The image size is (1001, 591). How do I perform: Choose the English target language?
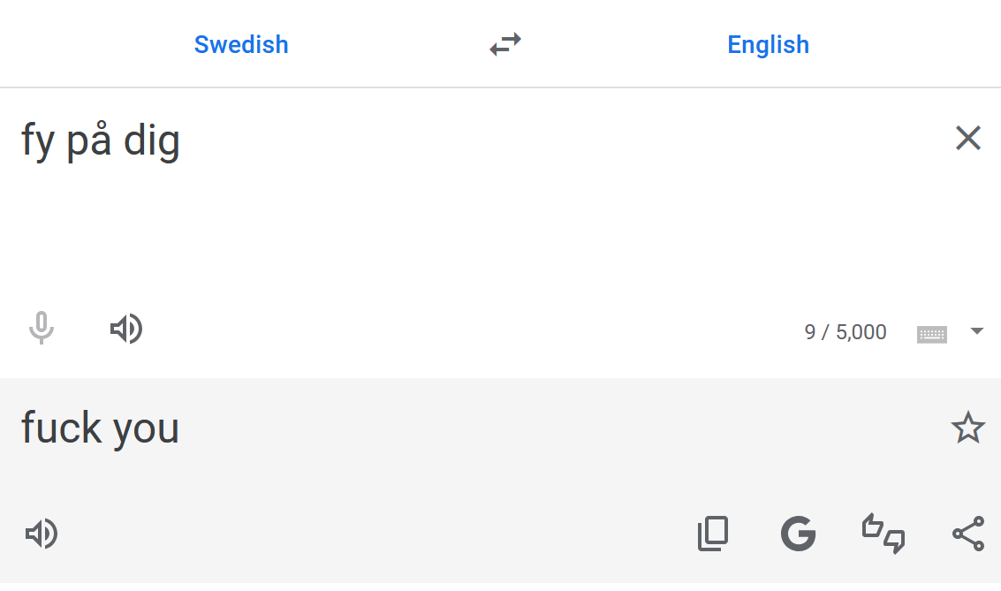click(x=768, y=44)
